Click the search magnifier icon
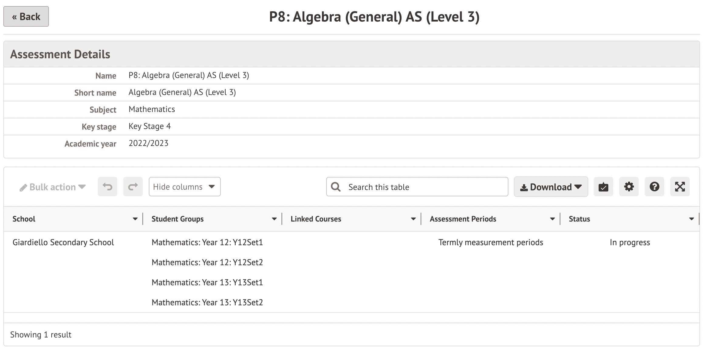 click(336, 187)
